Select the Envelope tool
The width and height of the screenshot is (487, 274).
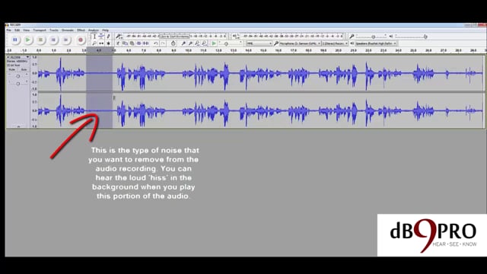tap(101, 37)
